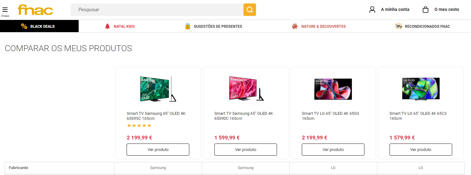Click the shopping basket icon
Viewport: 471px width, 175px height.
[426, 10]
